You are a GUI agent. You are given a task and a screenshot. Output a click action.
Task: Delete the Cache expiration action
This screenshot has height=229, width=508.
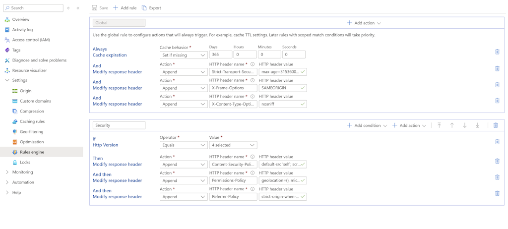coord(497,52)
